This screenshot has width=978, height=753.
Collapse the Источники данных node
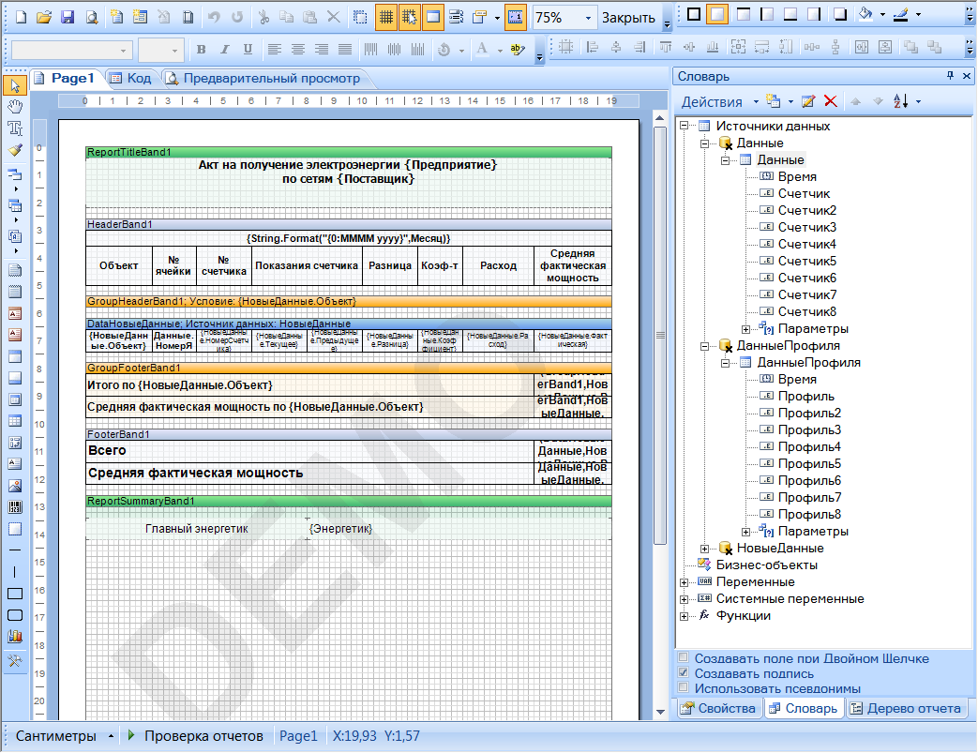[x=685, y=126]
